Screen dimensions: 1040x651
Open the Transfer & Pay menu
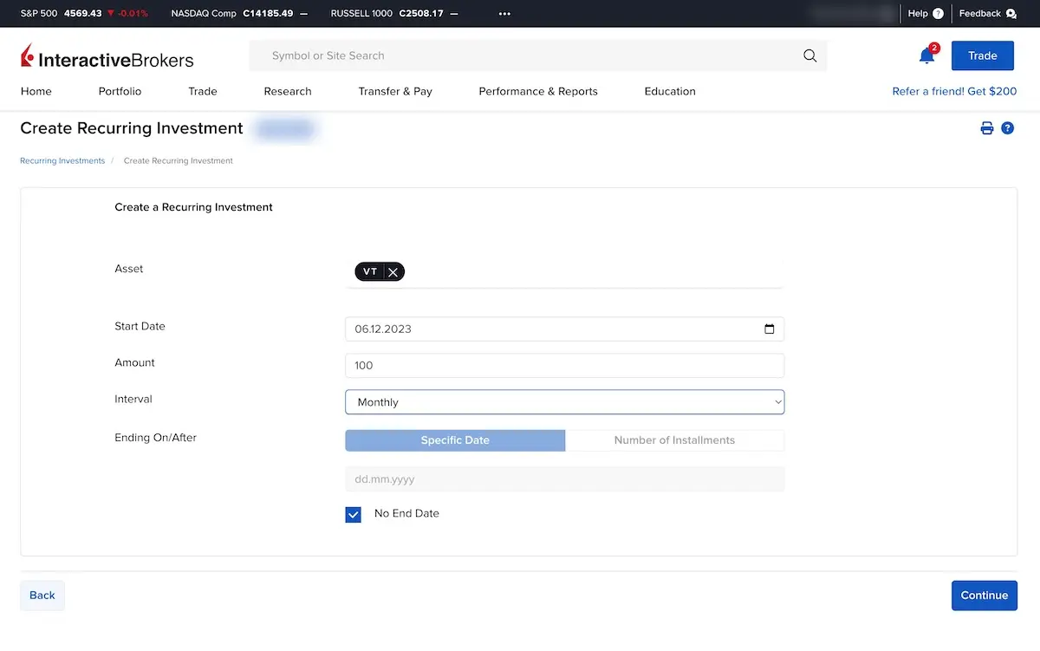(x=395, y=91)
